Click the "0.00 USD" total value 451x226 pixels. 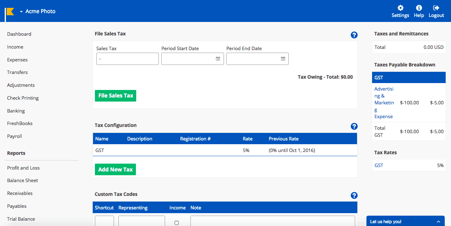(x=433, y=47)
